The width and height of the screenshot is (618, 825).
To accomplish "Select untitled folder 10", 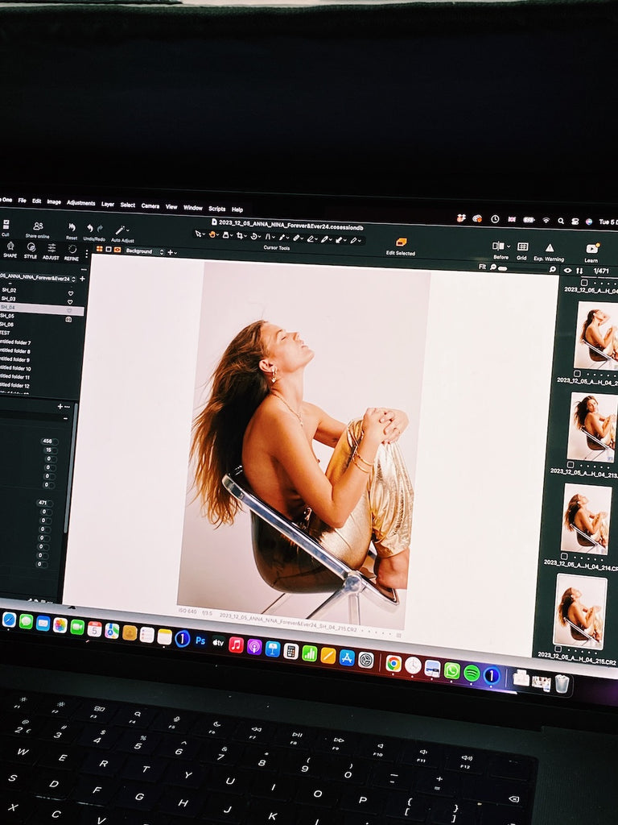I will 15,368.
